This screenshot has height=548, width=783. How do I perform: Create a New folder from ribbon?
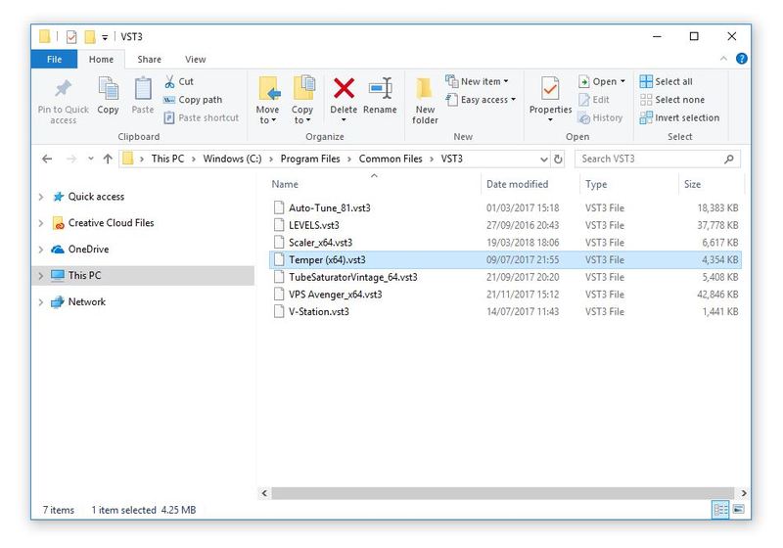[425, 98]
